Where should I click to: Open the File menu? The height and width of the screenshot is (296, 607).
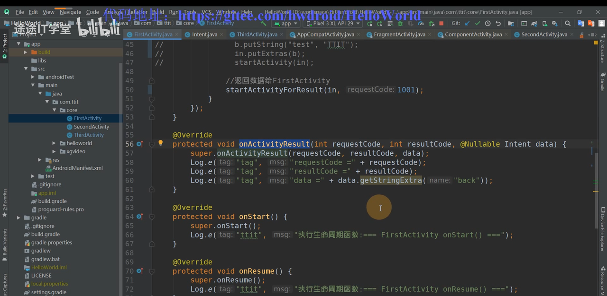[20, 12]
